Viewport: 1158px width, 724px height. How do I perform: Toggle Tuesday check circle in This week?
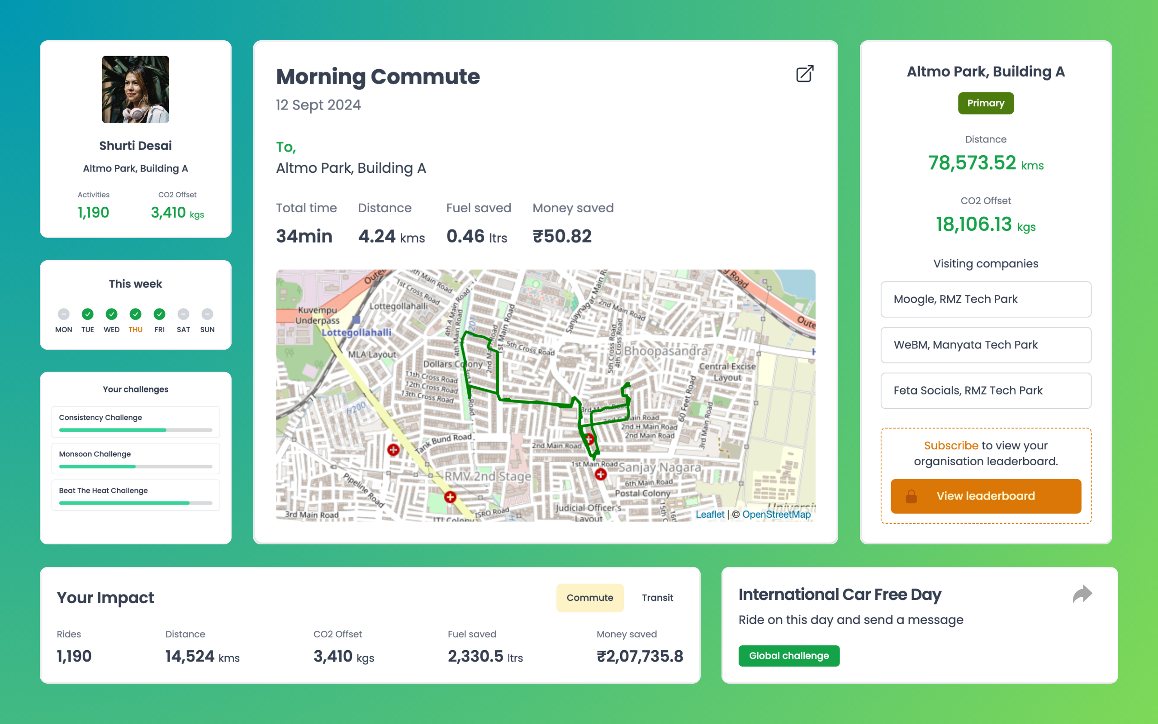[x=88, y=314]
